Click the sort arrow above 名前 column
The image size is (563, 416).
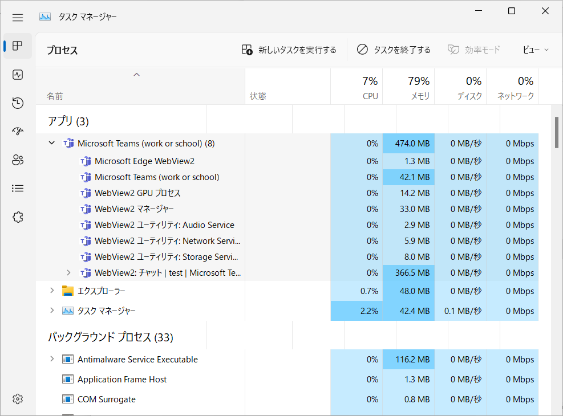136,75
